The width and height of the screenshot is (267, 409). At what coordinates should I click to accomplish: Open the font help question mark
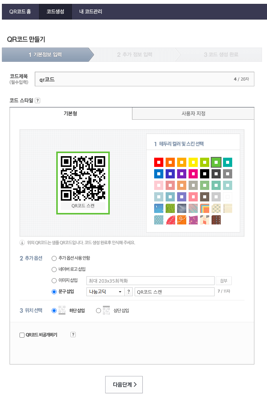coord(129,292)
